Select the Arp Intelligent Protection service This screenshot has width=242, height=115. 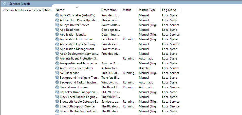click(79, 59)
